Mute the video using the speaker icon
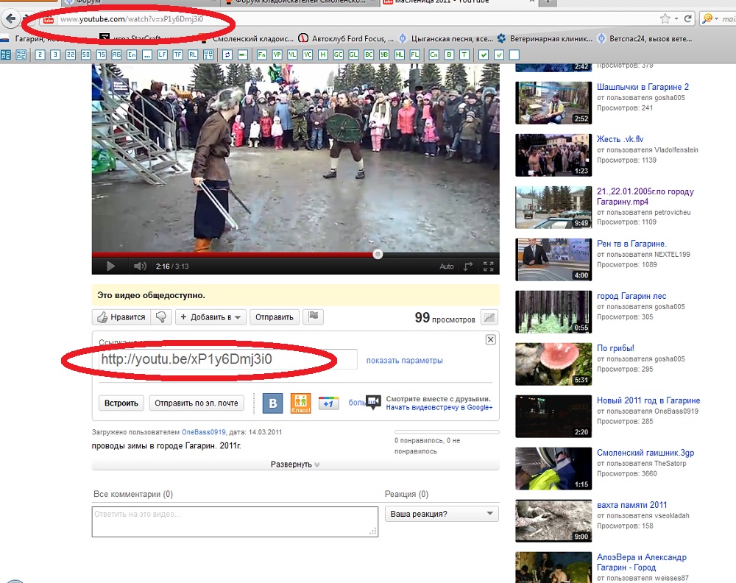The height and width of the screenshot is (583, 736). pos(140,266)
